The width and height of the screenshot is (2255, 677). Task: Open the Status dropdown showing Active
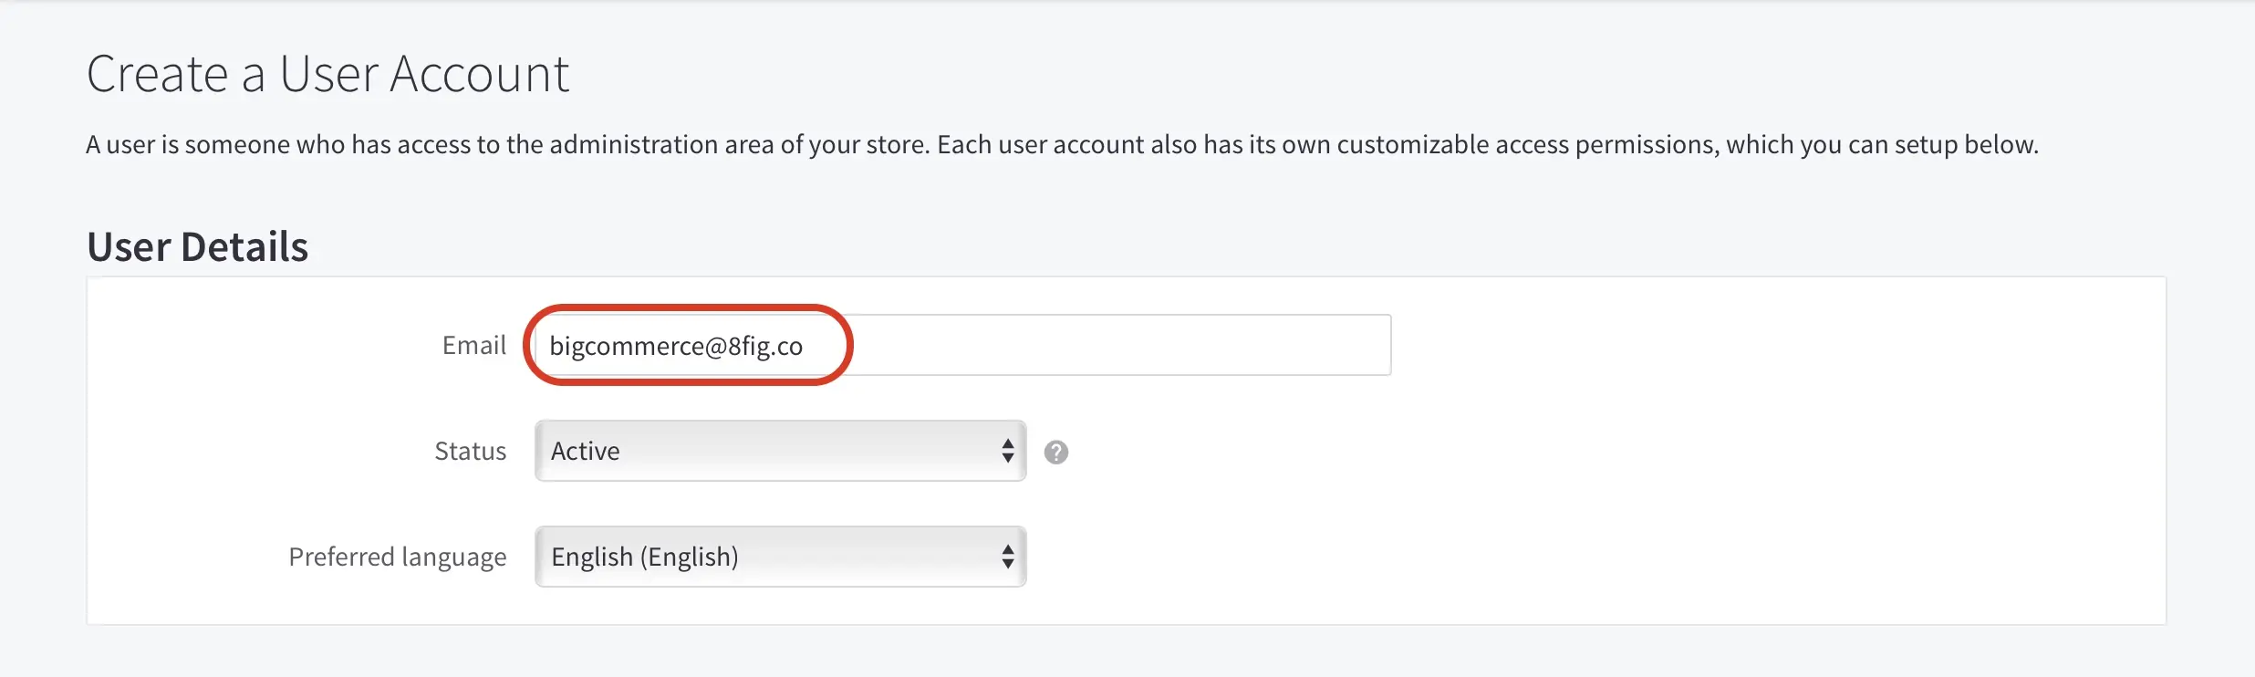[x=780, y=451]
